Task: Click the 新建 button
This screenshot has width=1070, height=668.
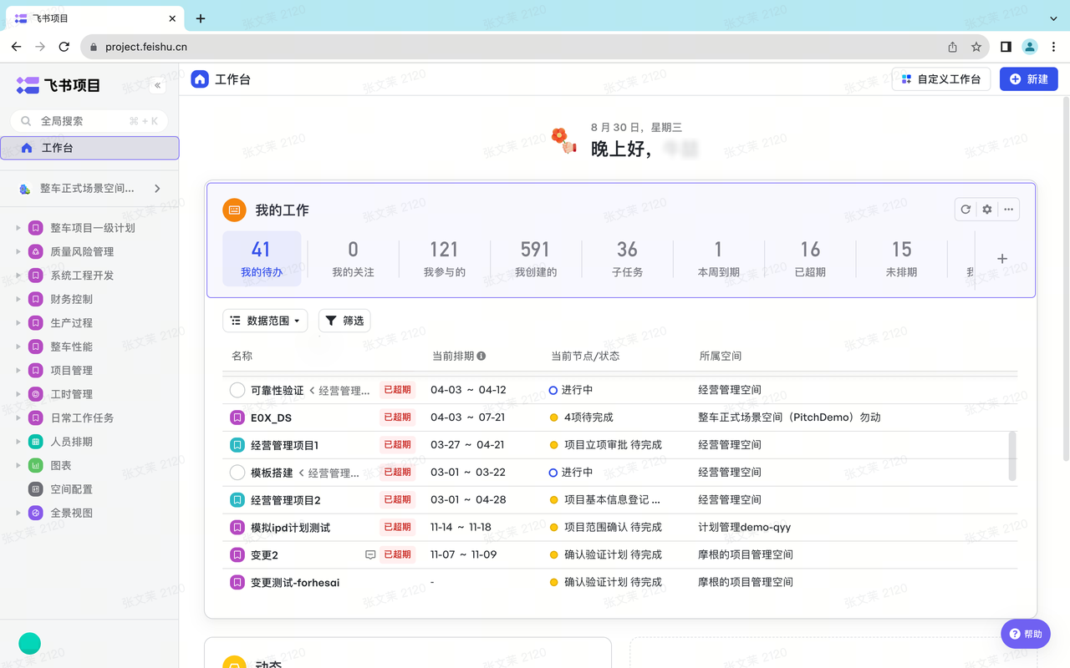Action: point(1029,79)
